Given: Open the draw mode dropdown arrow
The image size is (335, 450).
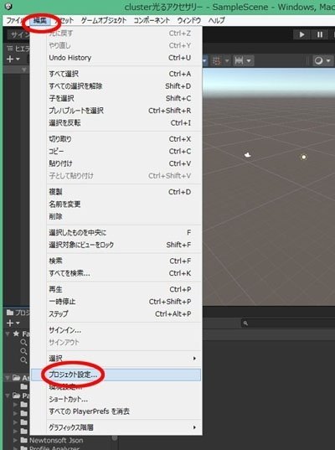Looking at the screenshot, I should tap(328, 60).
